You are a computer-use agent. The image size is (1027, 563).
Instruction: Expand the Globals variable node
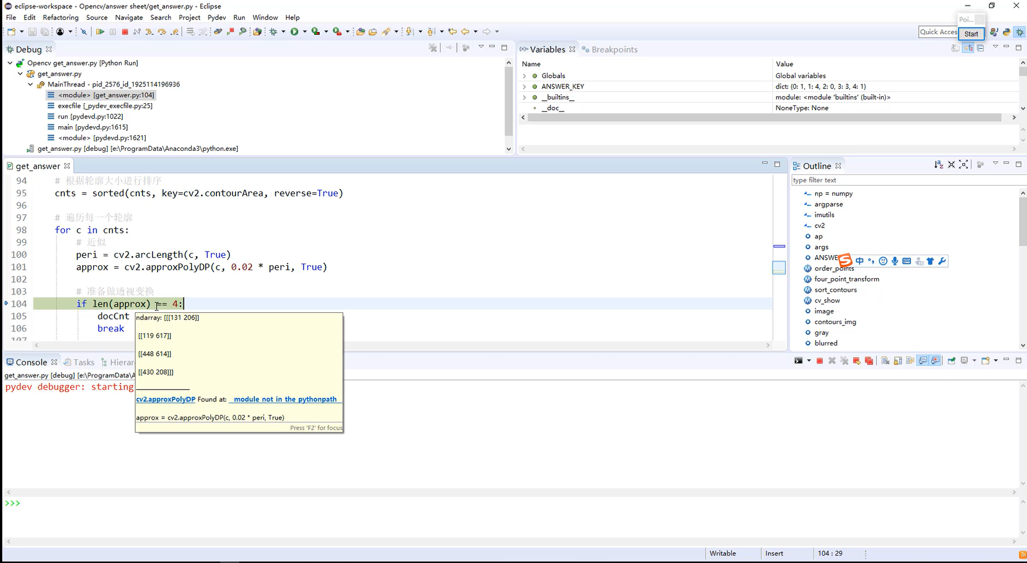[x=524, y=76]
